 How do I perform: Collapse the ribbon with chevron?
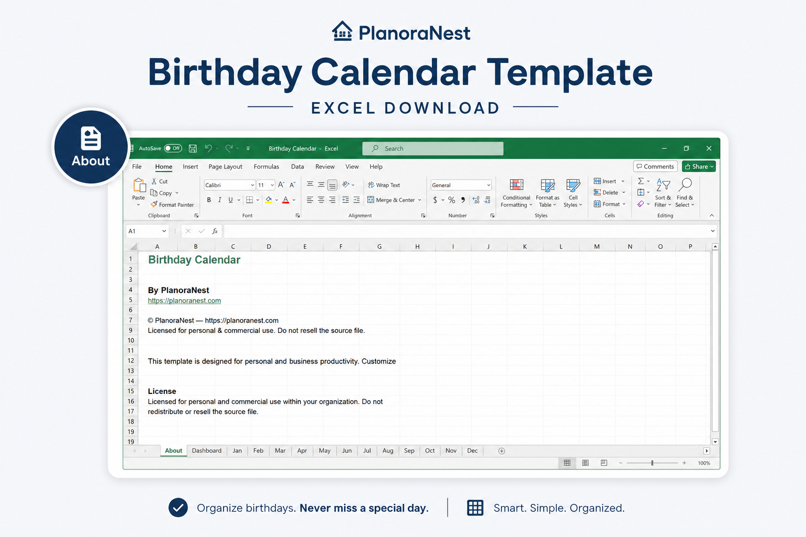[x=712, y=216]
